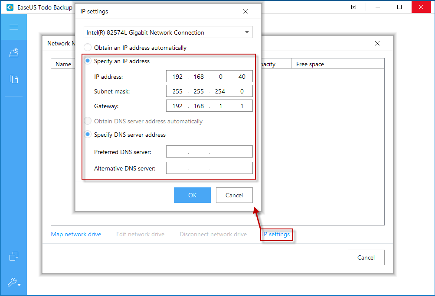The width and height of the screenshot is (435, 296).
Task: Click Cancel in the IP settings dialog
Action: point(234,195)
